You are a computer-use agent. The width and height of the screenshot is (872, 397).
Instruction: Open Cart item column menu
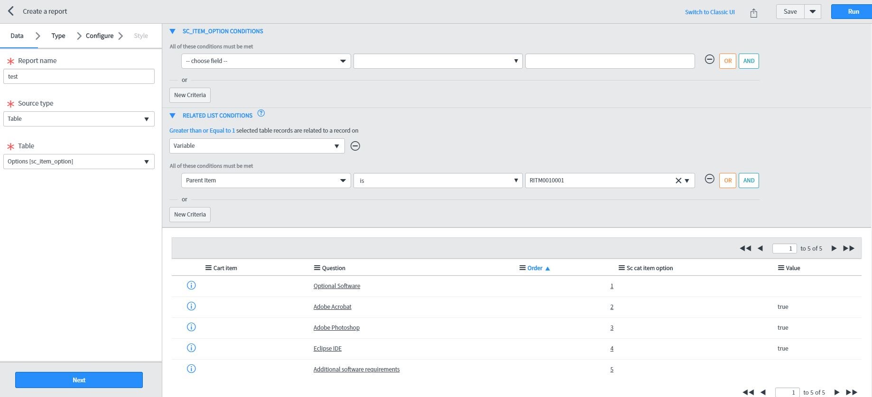coord(208,268)
